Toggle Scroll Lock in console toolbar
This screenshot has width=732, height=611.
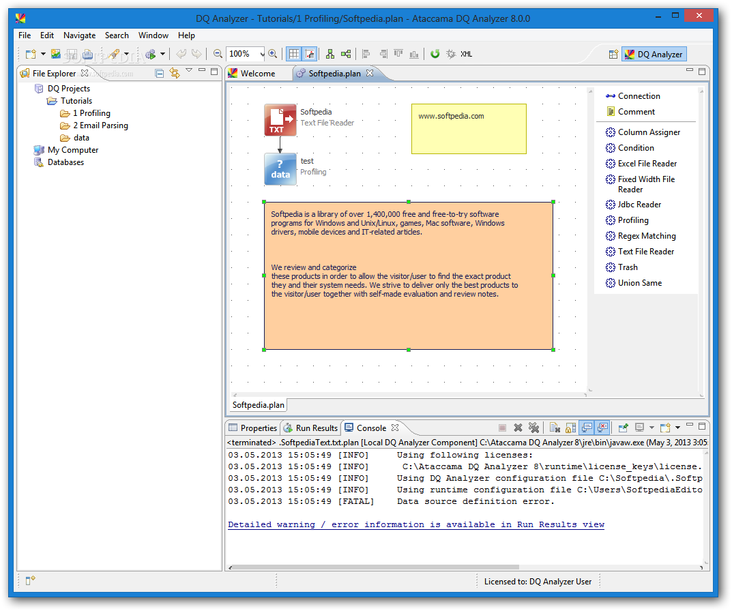pos(570,428)
